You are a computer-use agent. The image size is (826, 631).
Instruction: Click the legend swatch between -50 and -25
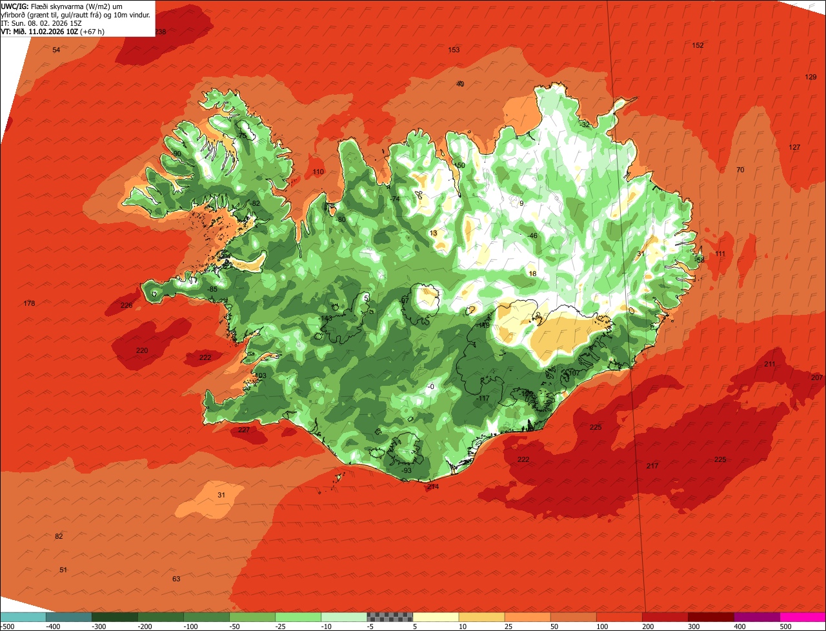point(252,617)
